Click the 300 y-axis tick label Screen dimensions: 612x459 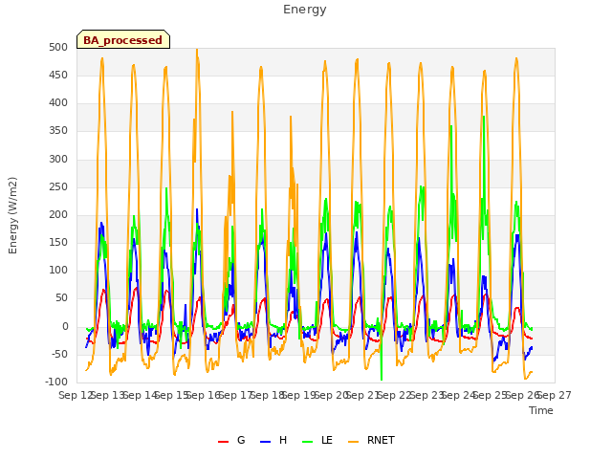58,160
